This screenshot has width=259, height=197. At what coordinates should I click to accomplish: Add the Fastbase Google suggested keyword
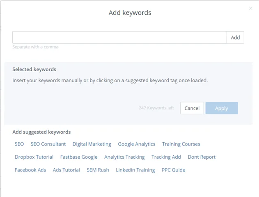point(79,157)
